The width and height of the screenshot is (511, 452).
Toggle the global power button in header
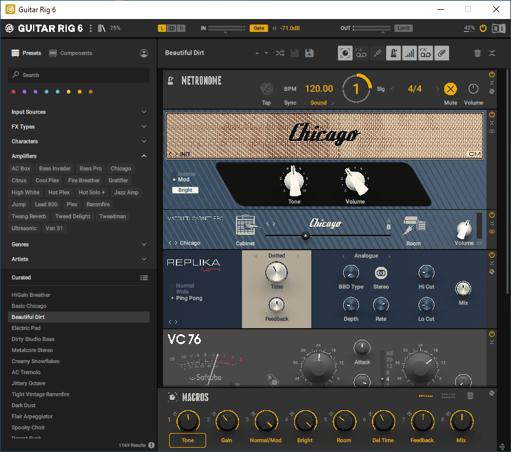point(483,28)
